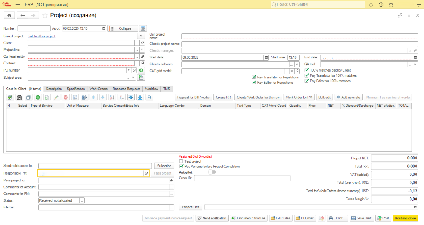Uncheck Pay Translator for Repetitions
The width and height of the screenshot is (424, 225).
254,77
